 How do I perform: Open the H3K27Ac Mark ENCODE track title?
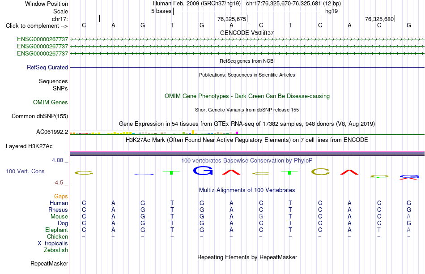(x=247, y=140)
